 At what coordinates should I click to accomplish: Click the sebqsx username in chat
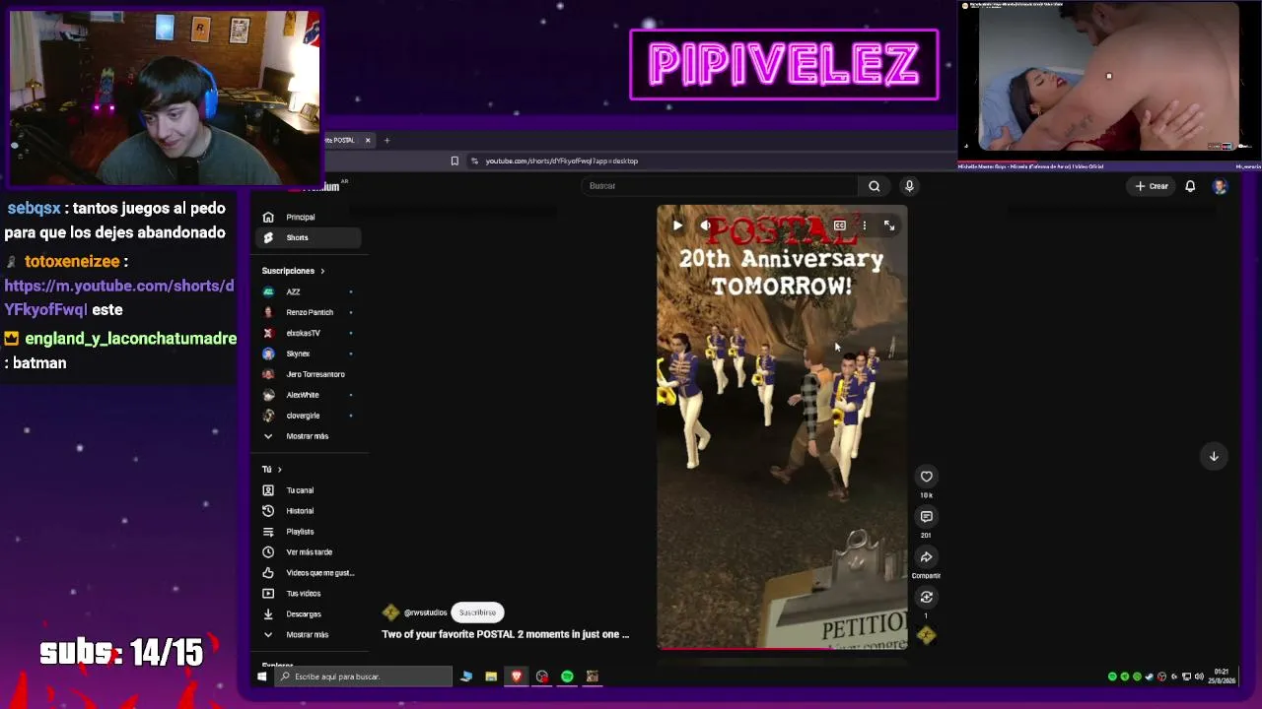pyautogui.click(x=34, y=209)
